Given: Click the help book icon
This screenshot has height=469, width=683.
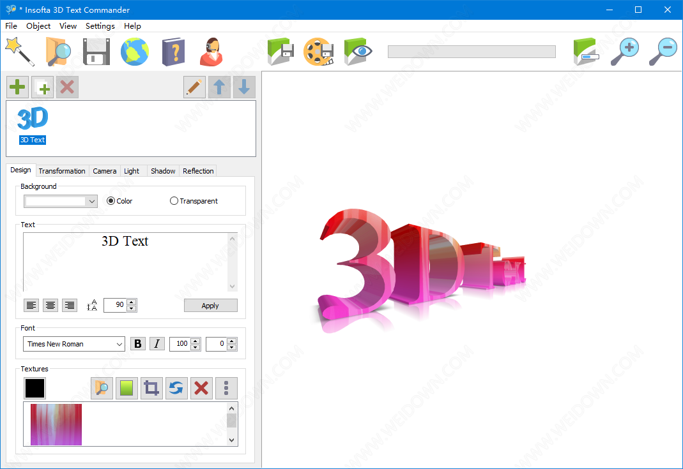Looking at the screenshot, I should pos(173,52).
